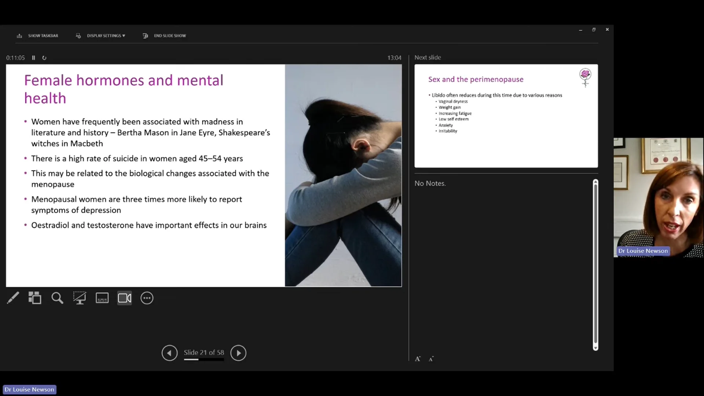Click the slide progress bar under Slide 21 of 58

coord(204,360)
